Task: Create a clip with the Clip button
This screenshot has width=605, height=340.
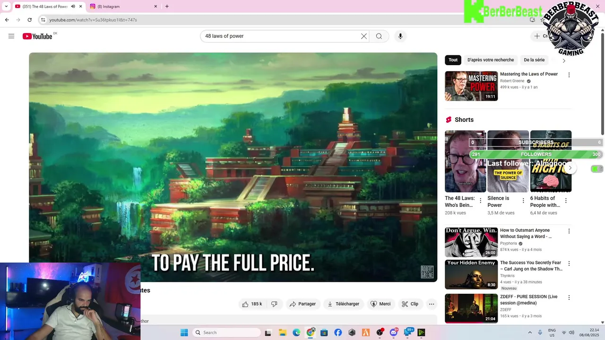Action: point(410,304)
